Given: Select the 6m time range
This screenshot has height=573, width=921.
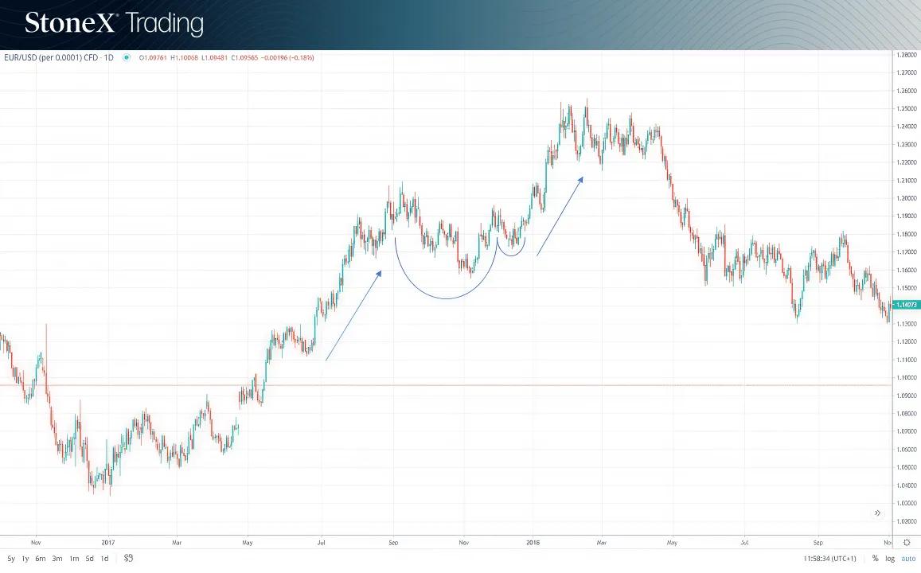Looking at the screenshot, I should pos(41,559).
